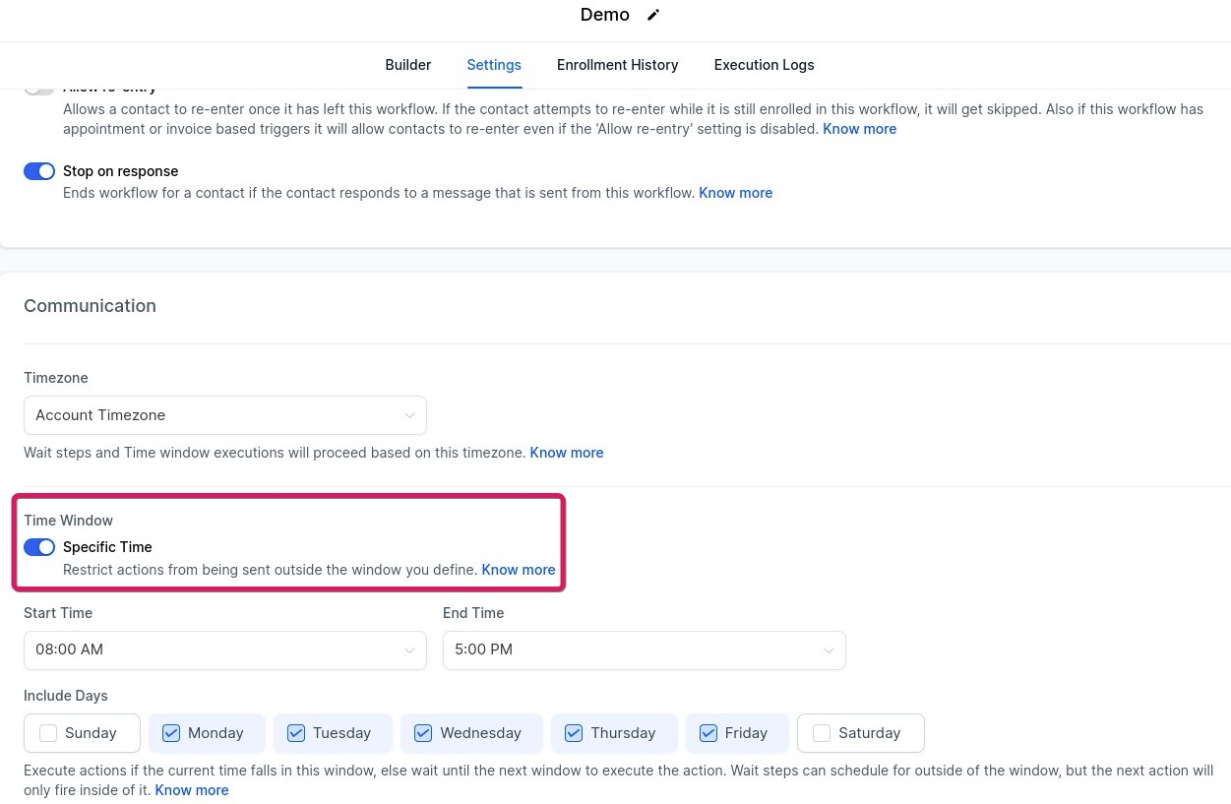This screenshot has width=1231, height=804.
Task: Open the Enrollment History tab
Action: pos(617,65)
